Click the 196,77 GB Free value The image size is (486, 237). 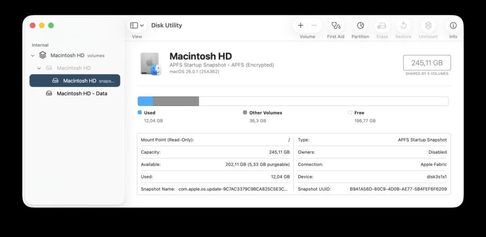[365, 121]
